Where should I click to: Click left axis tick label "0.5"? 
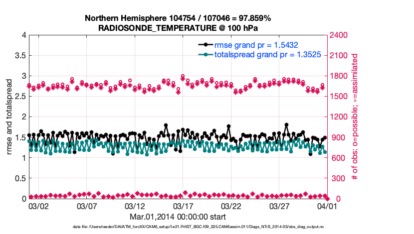pos(21,178)
